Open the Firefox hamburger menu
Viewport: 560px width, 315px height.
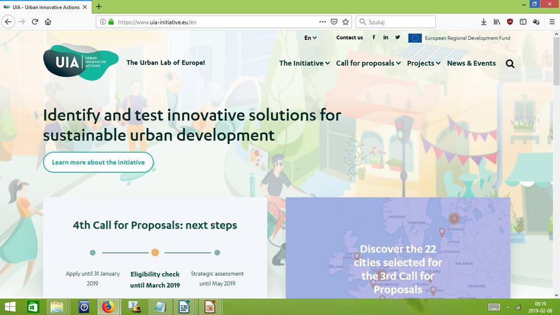click(552, 22)
